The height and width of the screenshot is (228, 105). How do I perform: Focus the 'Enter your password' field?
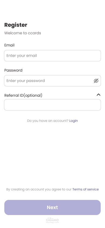52,81
